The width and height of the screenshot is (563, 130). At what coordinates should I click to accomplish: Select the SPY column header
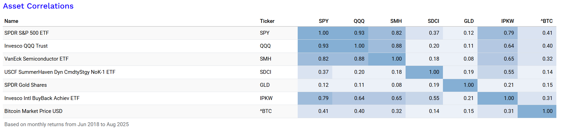(323, 21)
